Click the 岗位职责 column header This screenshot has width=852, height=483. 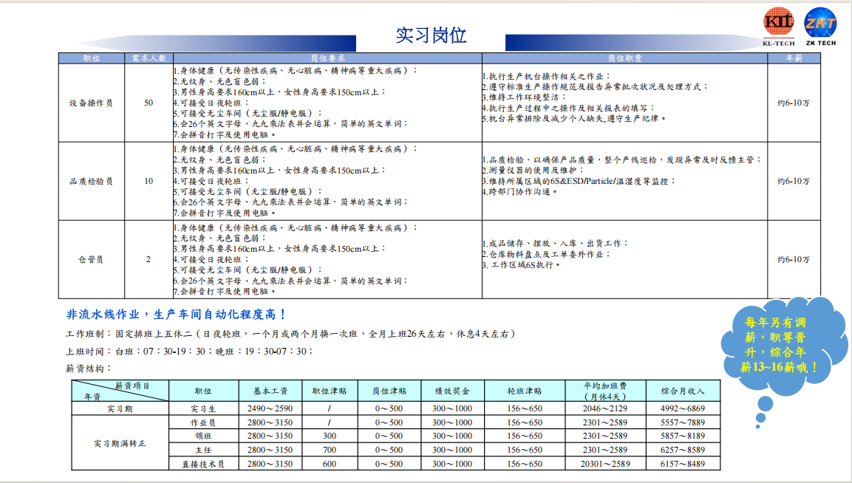624,58
